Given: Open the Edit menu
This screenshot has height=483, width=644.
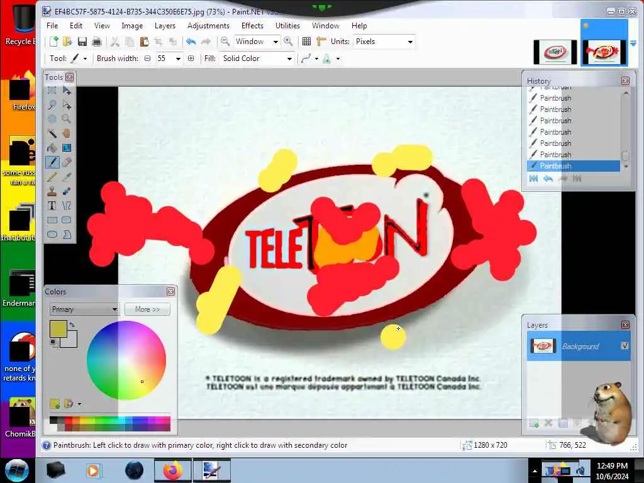Looking at the screenshot, I should click(x=76, y=25).
